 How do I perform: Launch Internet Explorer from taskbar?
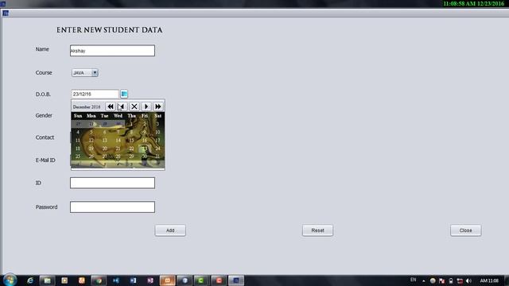point(30,280)
